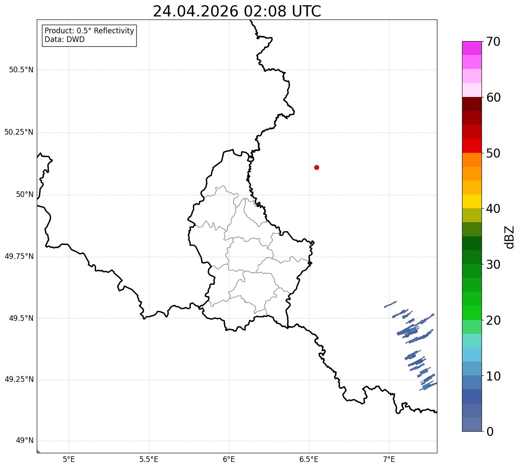Click the 6.5°E longitude tick label
Screen dimensions: 520x468
coord(309,459)
